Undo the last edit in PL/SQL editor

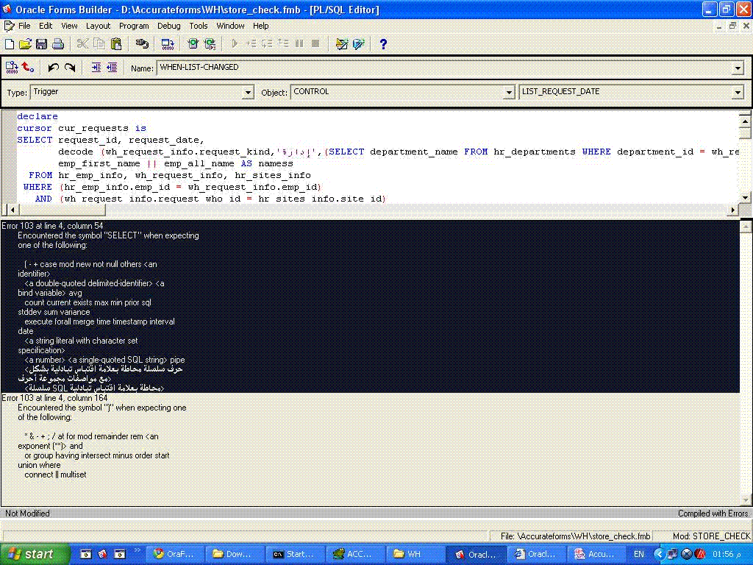pos(53,68)
